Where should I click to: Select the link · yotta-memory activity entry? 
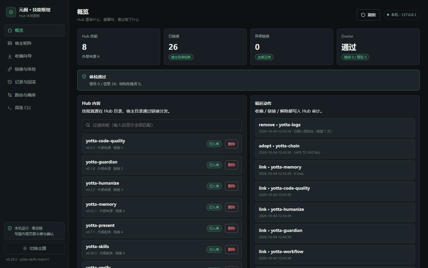click(335, 170)
